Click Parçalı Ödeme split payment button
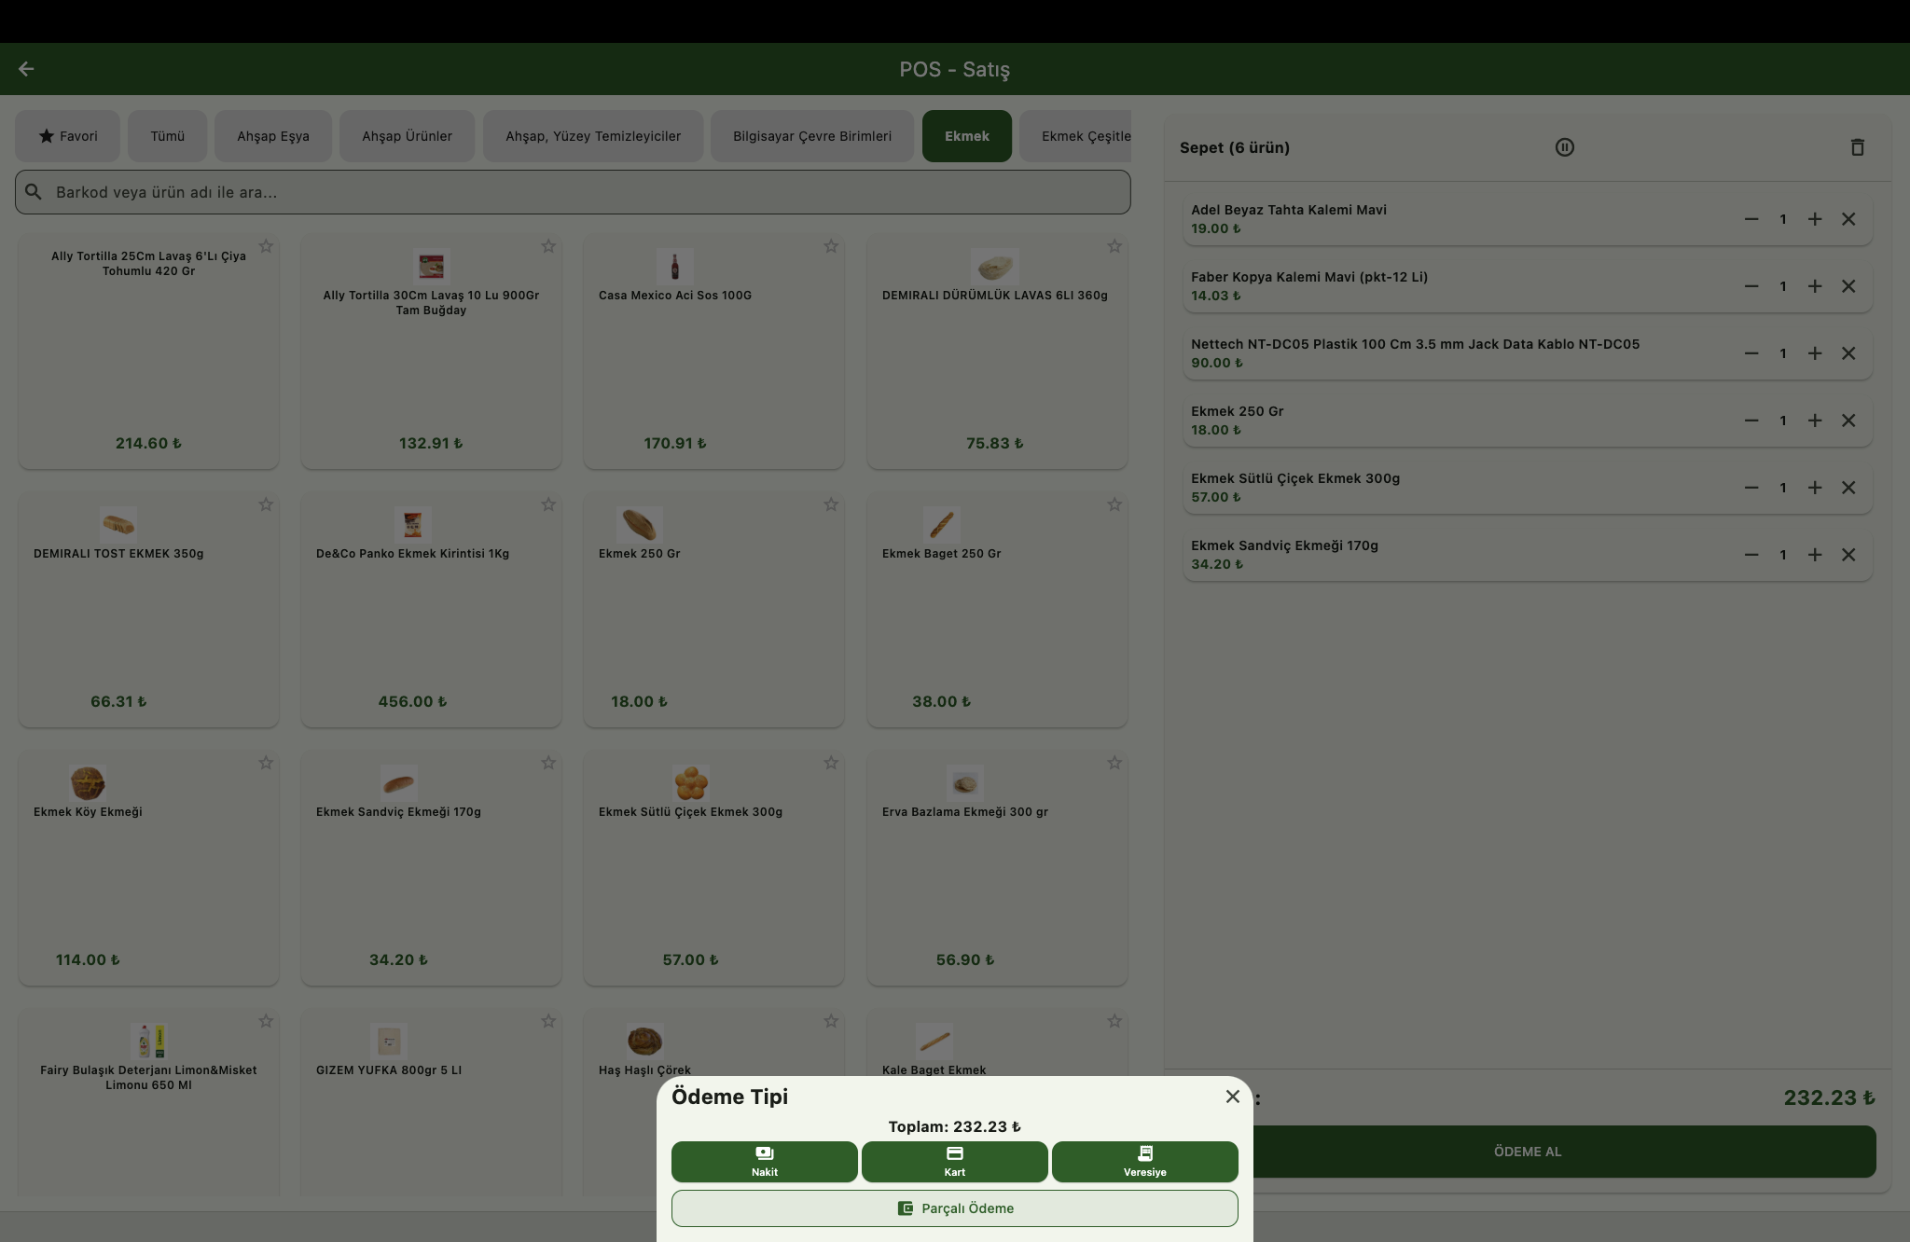Viewport: 1910px width, 1242px height. pyautogui.click(x=954, y=1207)
